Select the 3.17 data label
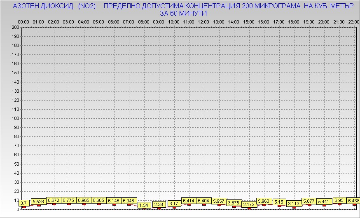Screen dimensions: 360x218 click(x=174, y=204)
